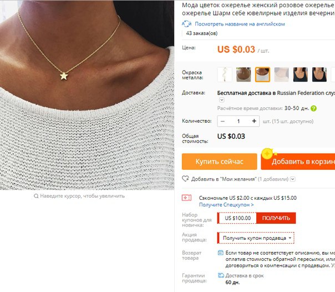Click the Купить сейчас button
This screenshot has width=335, height=292.
point(220,162)
